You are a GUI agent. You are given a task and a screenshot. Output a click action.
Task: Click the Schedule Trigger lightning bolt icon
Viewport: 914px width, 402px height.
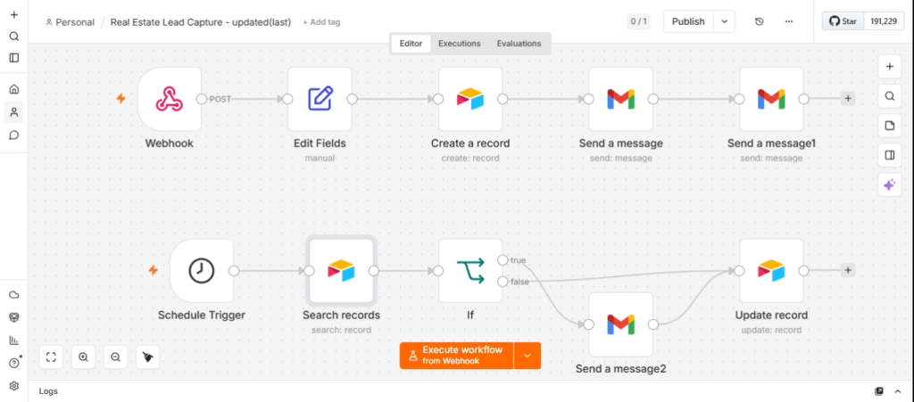[x=154, y=270]
